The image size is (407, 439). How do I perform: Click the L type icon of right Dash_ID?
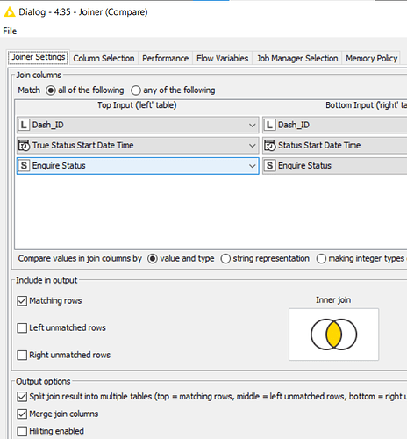(269, 125)
